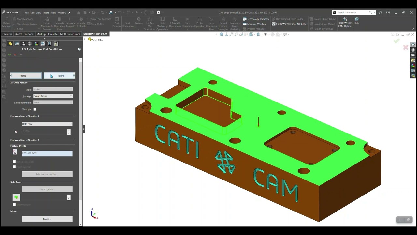Open the Help command in the ribbon
This screenshot has height=235, width=417.
pos(356,21)
